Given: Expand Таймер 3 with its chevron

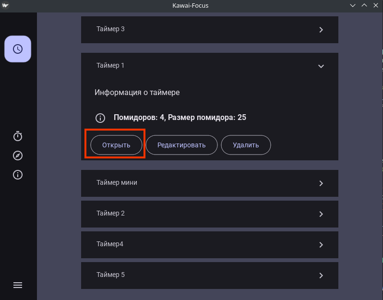Looking at the screenshot, I should point(321,30).
